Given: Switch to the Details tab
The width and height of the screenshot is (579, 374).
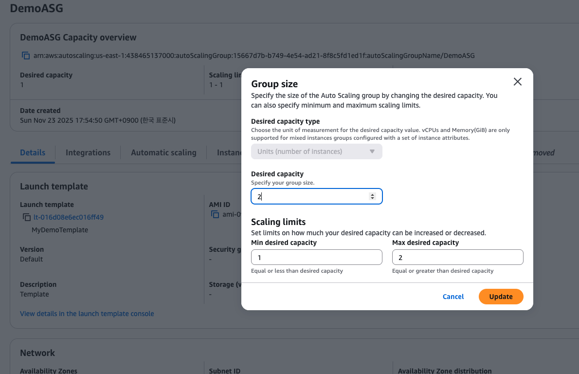Looking at the screenshot, I should point(33,152).
